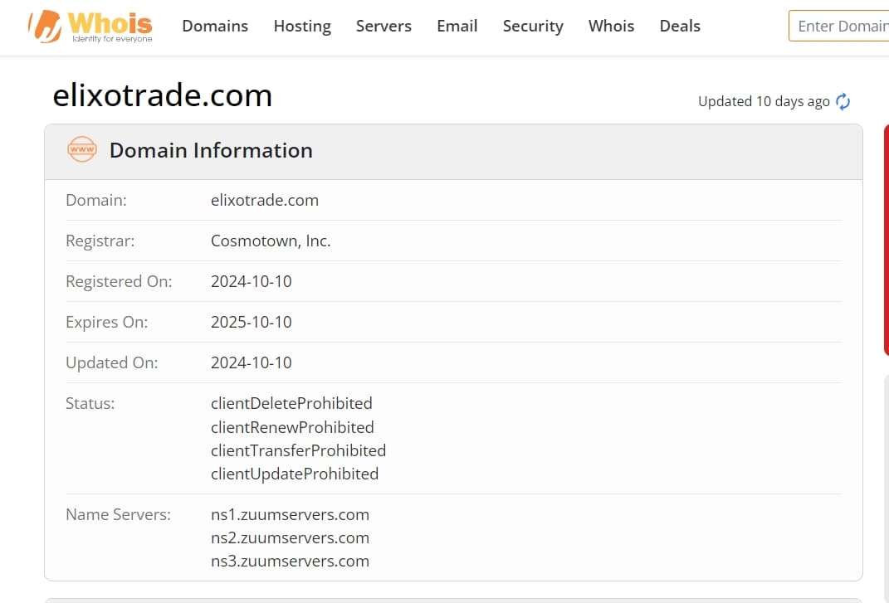Click the Registered On: label
Screen dimensions: 889x603
(119, 282)
